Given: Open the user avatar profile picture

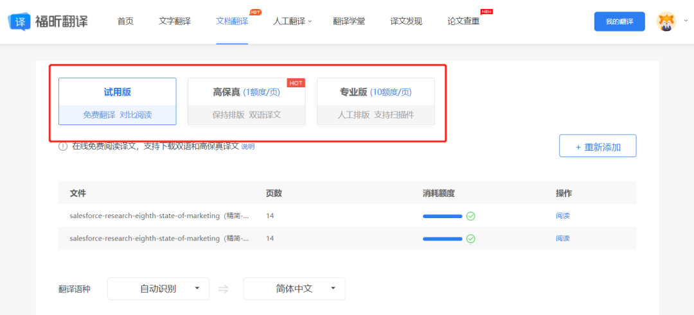Looking at the screenshot, I should pyautogui.click(x=666, y=21).
